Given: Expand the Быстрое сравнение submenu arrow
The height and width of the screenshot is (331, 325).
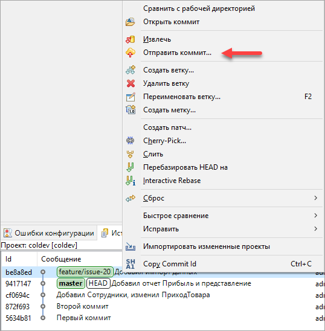Looking at the screenshot, I should [x=315, y=216].
